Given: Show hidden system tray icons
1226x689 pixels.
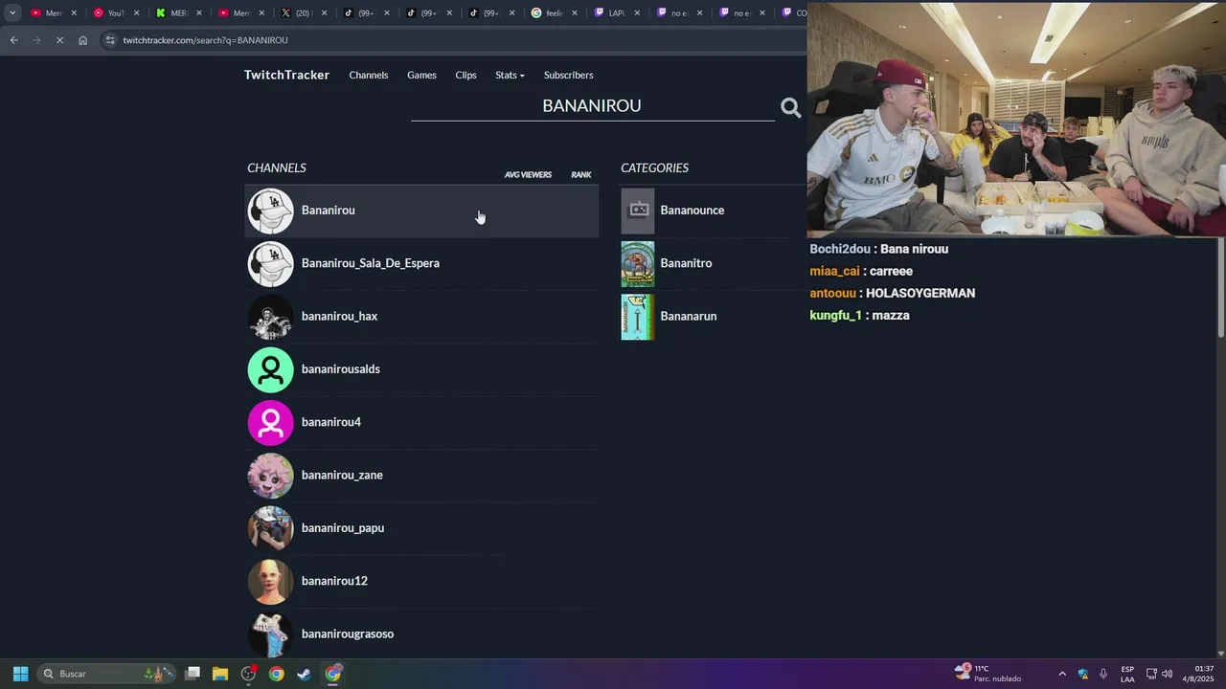Looking at the screenshot, I should point(1061,674).
